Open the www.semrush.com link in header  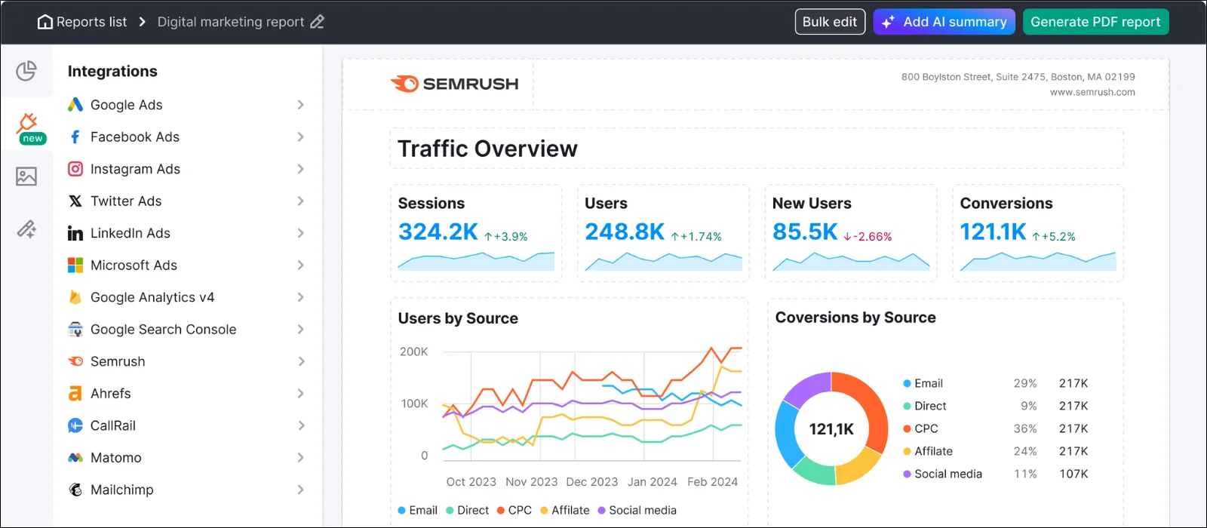point(1092,92)
